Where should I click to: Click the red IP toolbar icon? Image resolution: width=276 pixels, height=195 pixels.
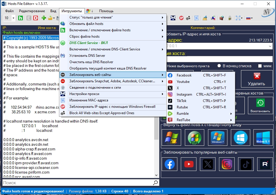pyautogui.click(x=181, y=18)
